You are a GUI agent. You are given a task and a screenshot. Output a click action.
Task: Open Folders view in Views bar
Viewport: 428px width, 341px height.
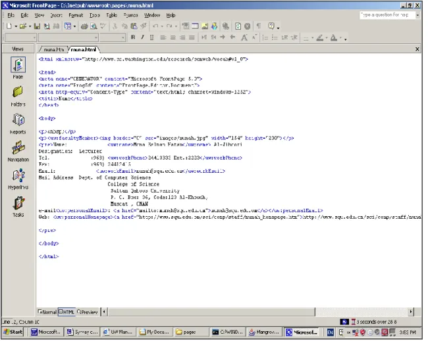pyautogui.click(x=18, y=96)
